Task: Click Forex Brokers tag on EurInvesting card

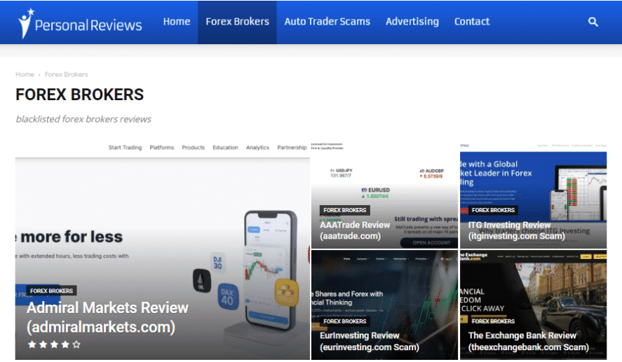Action: (x=345, y=321)
